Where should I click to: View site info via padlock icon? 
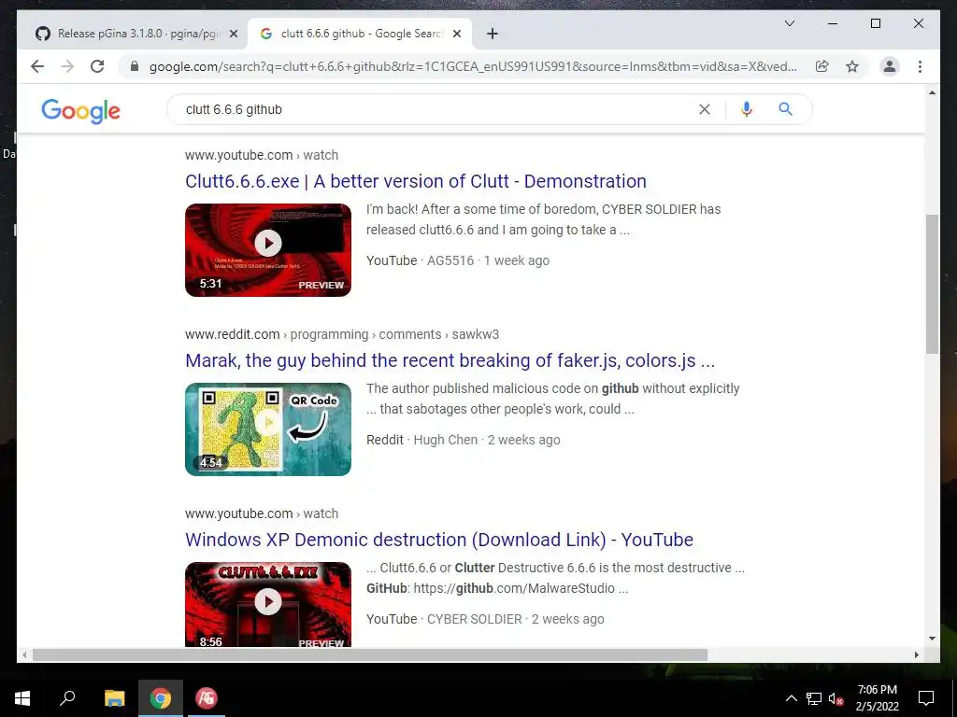(135, 66)
